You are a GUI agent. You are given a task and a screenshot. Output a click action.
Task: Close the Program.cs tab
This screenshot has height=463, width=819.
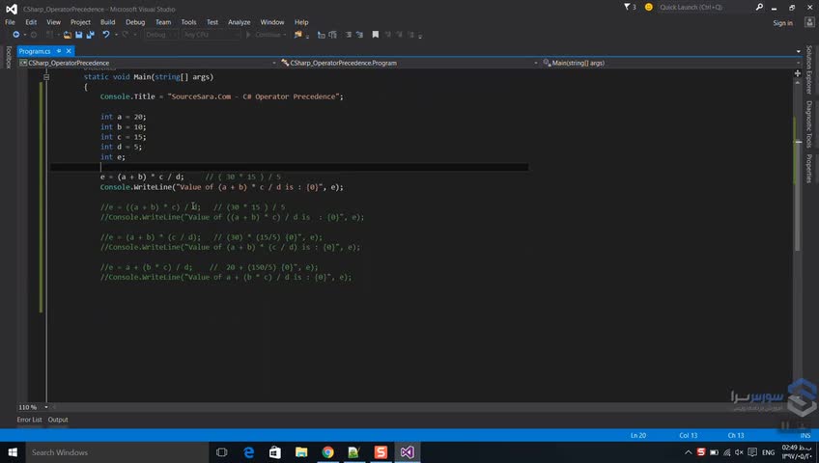tap(69, 51)
